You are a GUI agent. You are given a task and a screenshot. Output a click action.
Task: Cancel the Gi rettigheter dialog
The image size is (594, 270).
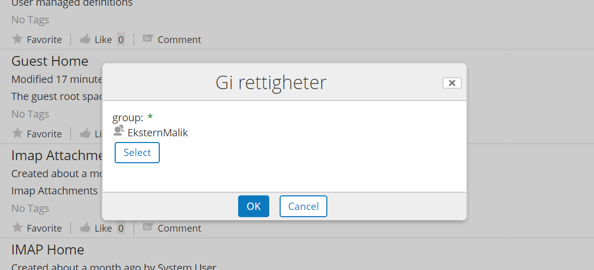[x=303, y=206]
